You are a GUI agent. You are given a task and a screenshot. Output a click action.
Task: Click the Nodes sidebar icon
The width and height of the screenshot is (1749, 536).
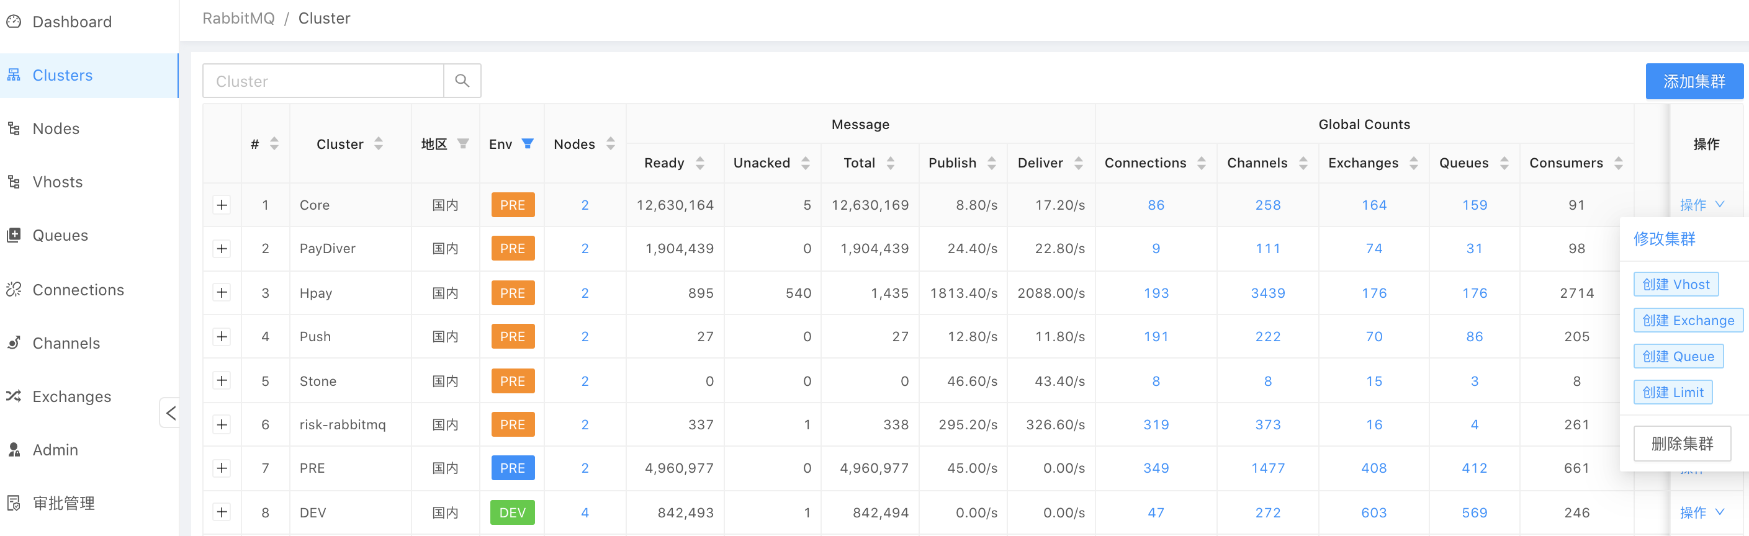(14, 128)
